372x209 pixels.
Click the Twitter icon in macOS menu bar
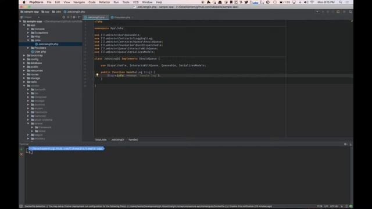(246, 2)
